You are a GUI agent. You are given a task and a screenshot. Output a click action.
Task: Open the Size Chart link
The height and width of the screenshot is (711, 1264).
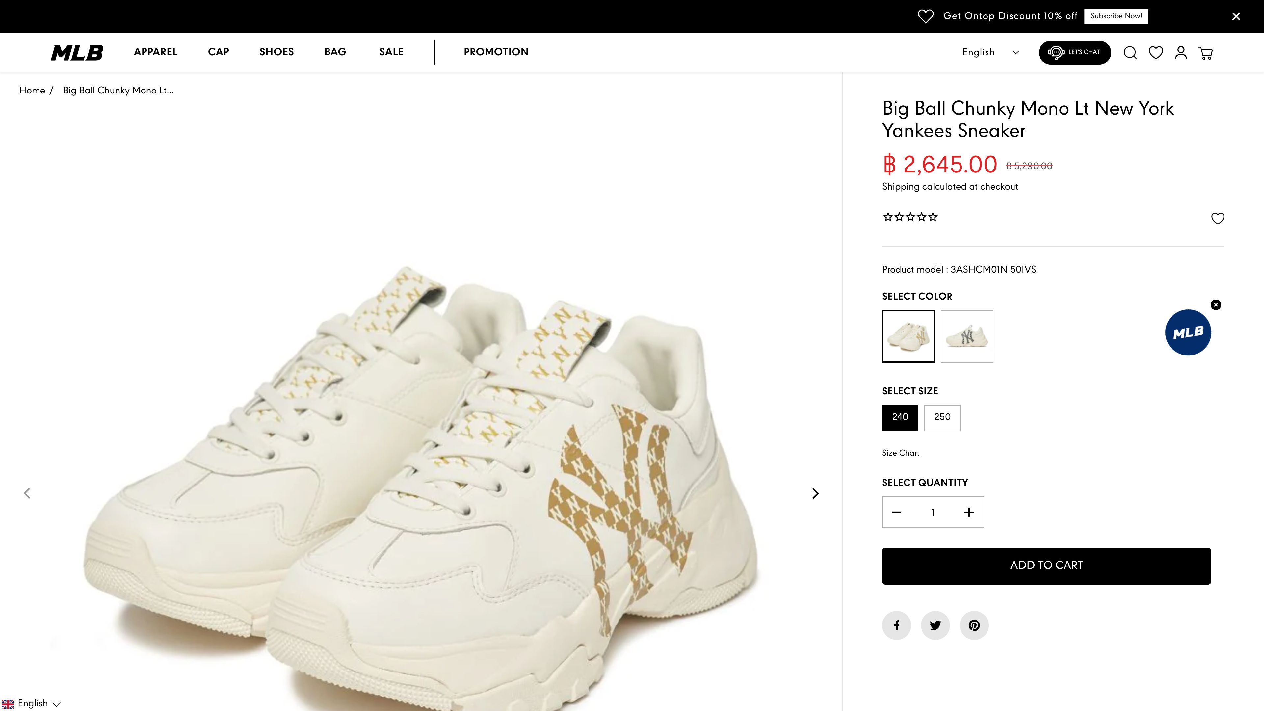(x=900, y=453)
